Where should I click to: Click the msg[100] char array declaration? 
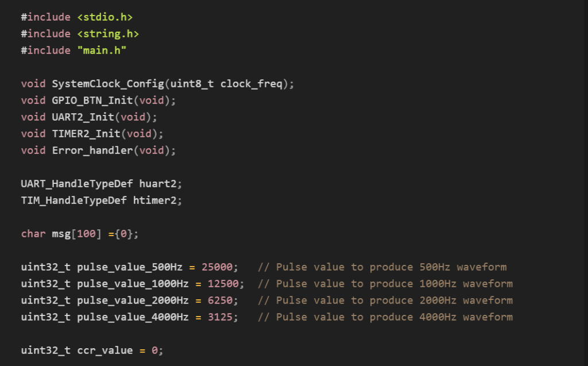click(80, 234)
